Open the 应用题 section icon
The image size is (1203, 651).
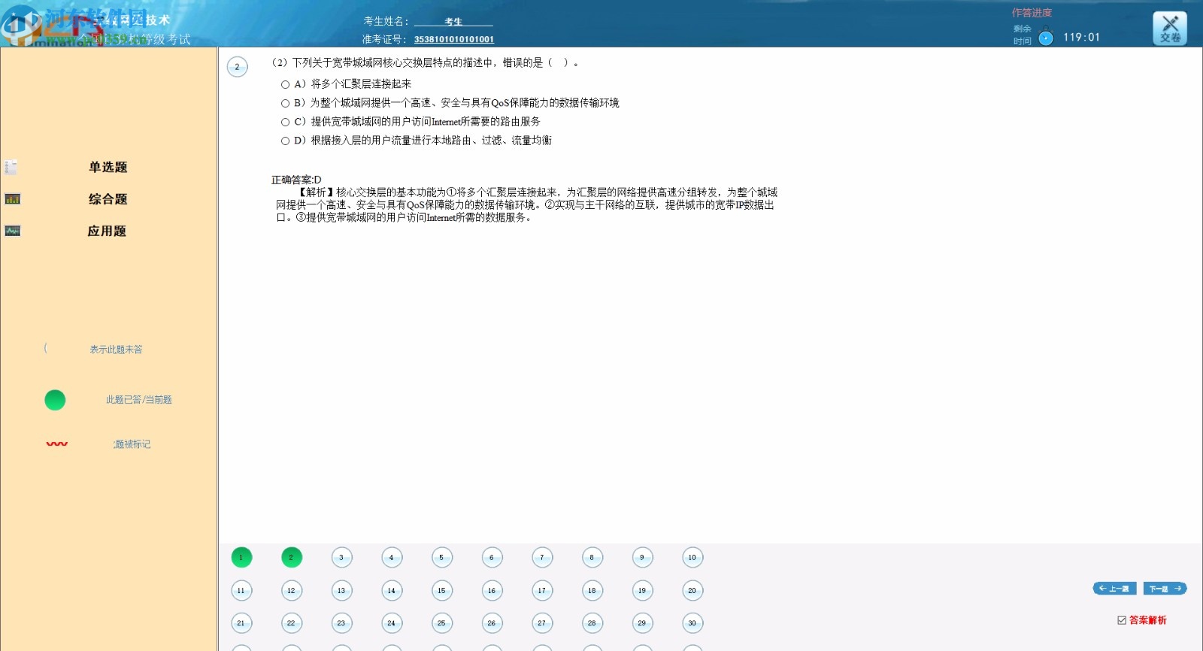pos(12,231)
